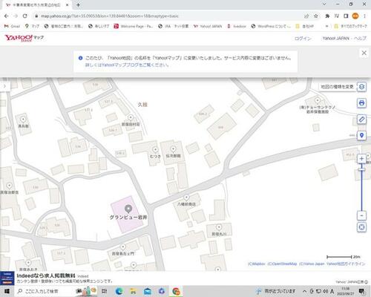
Task: Open the WordPress bookmark
Action: point(271,26)
